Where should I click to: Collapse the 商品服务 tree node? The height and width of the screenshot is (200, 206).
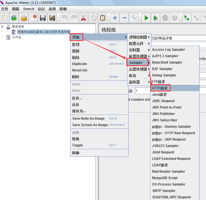(x=3, y=27)
